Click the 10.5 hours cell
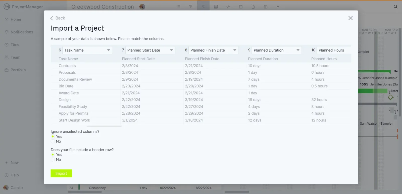Screen dimensions: 402x194 click(x=320, y=66)
